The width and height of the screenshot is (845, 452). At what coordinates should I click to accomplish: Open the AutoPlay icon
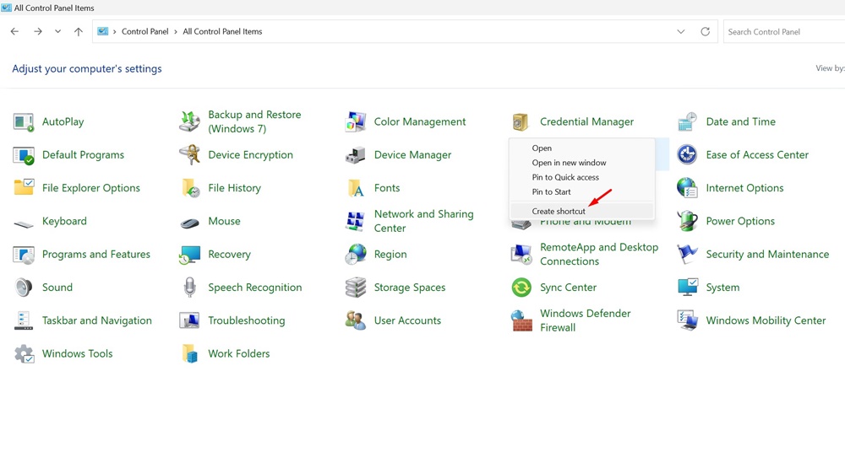(24, 122)
